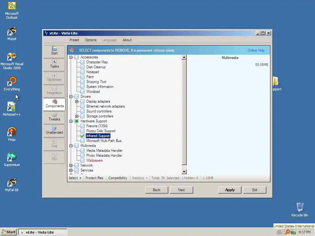The width and height of the screenshot is (315, 236).
Task: Open the Log page in sidebar
Action: click(x=54, y=144)
